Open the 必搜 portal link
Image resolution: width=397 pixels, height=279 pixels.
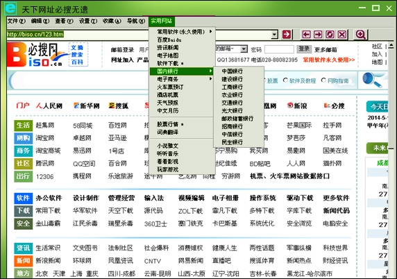click(335, 105)
